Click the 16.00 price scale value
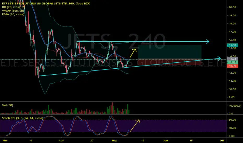The image size is (243, 143). (x=233, y=40)
